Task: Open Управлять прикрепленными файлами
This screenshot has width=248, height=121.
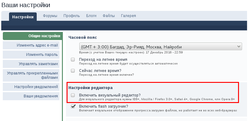Action: click(x=31, y=75)
